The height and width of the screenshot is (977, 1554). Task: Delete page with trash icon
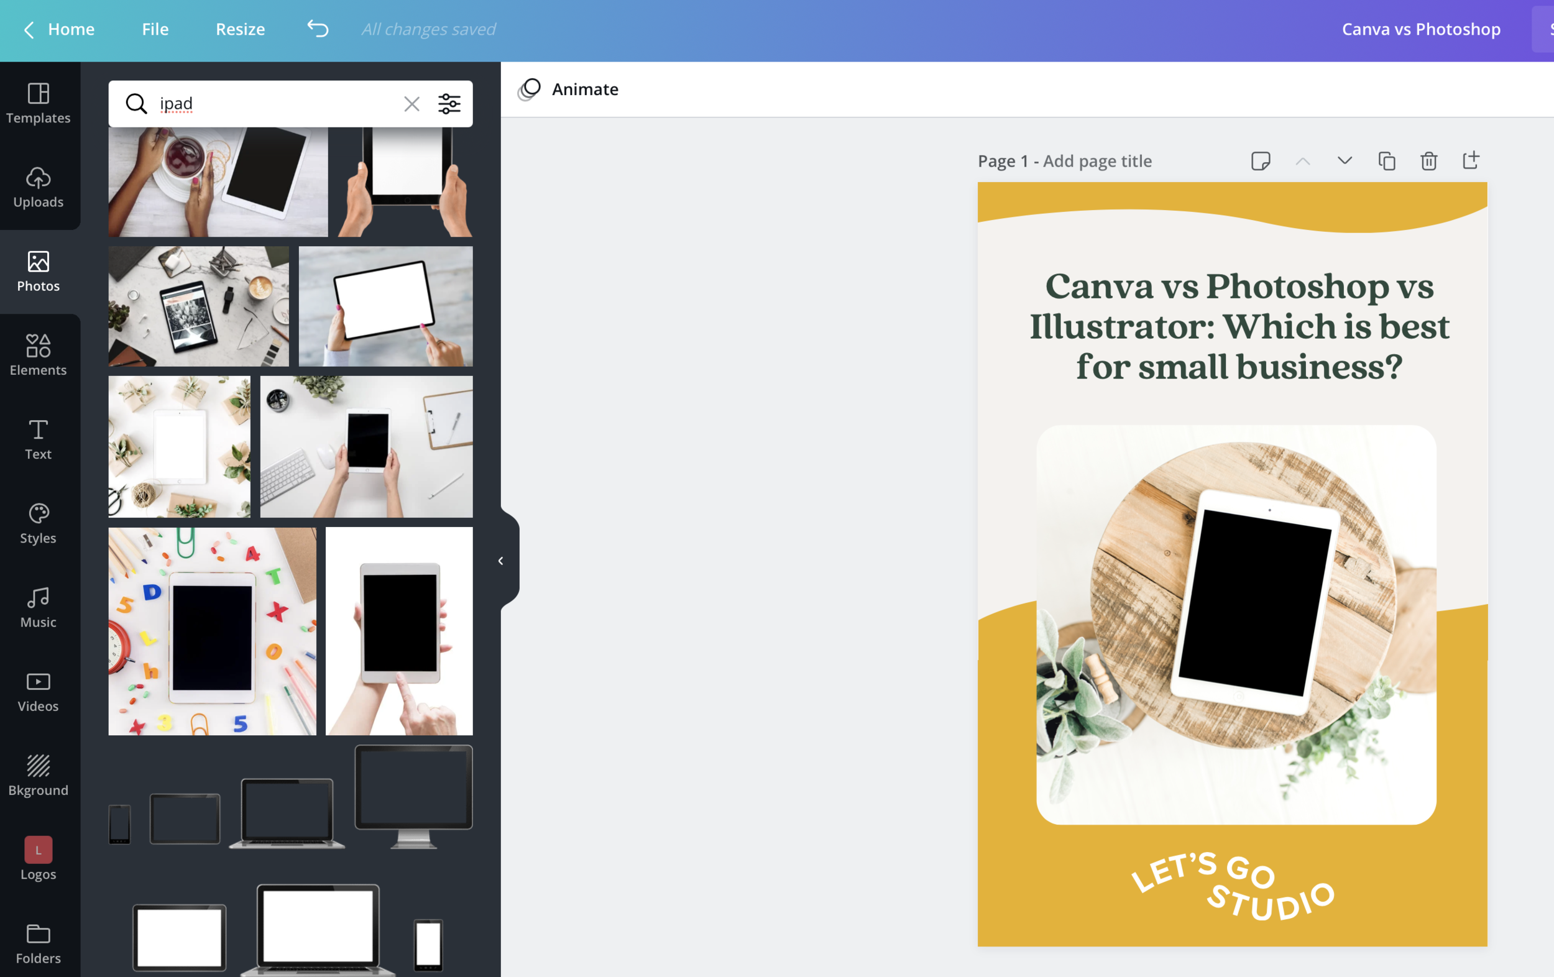[x=1428, y=161]
